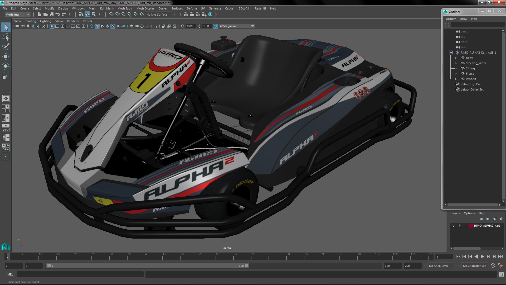This screenshot has width=506, height=285.
Task: Open the Edit Mesh menu
Action: tap(107, 8)
